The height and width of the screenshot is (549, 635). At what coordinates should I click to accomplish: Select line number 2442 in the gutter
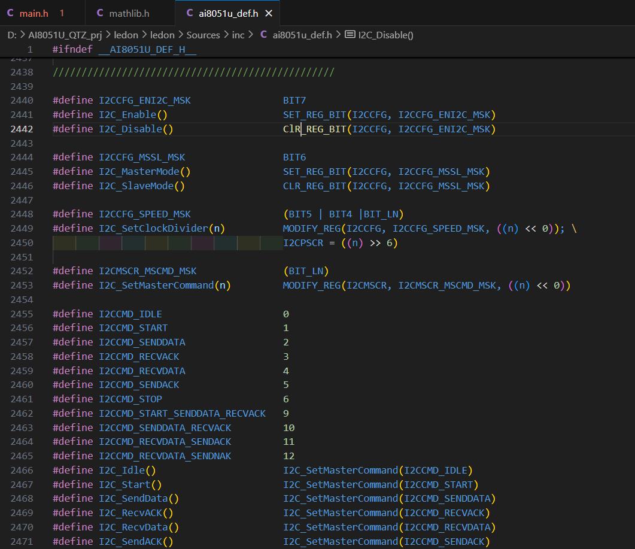22,129
